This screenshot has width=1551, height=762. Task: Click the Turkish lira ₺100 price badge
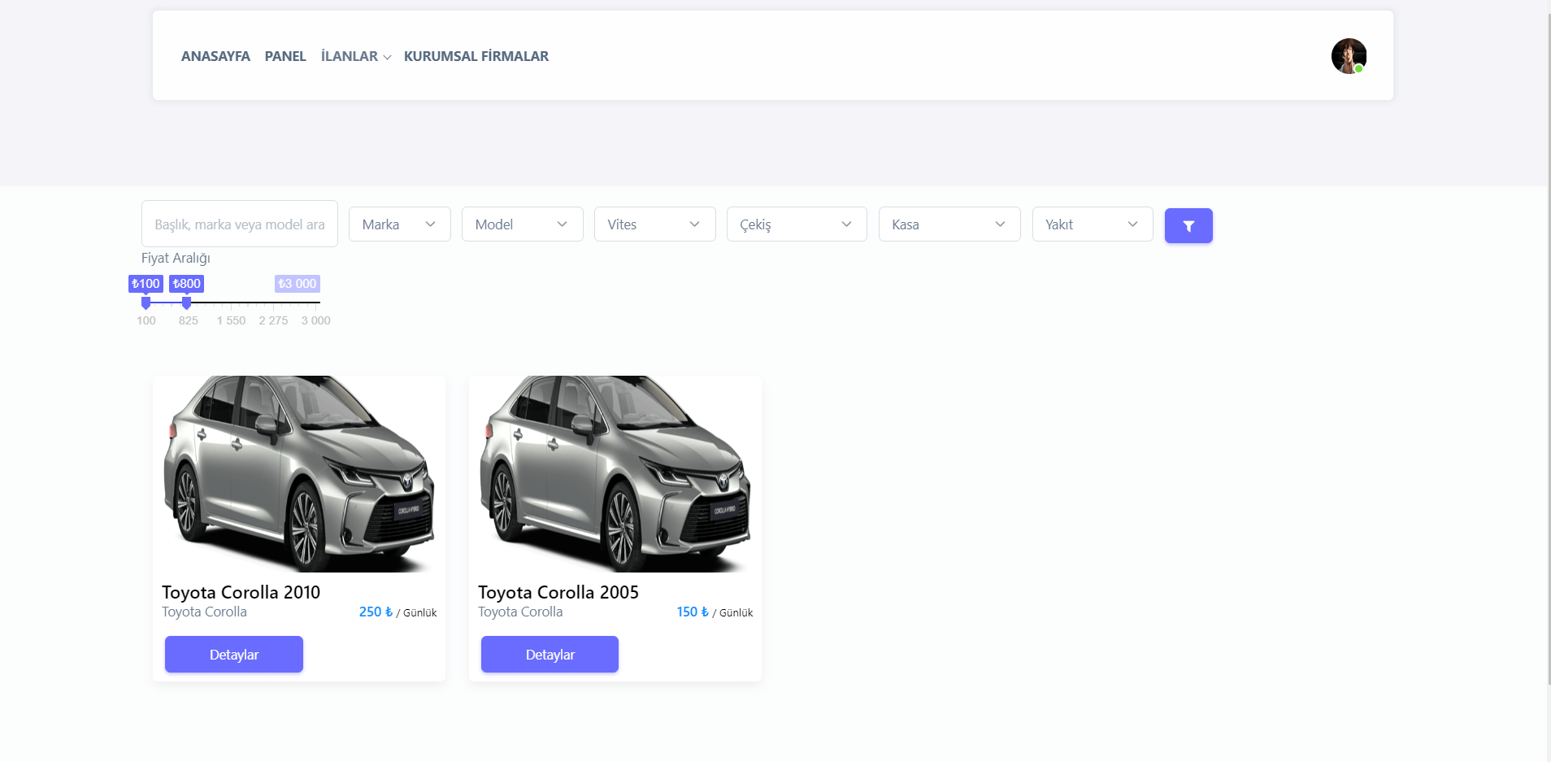pyautogui.click(x=146, y=283)
